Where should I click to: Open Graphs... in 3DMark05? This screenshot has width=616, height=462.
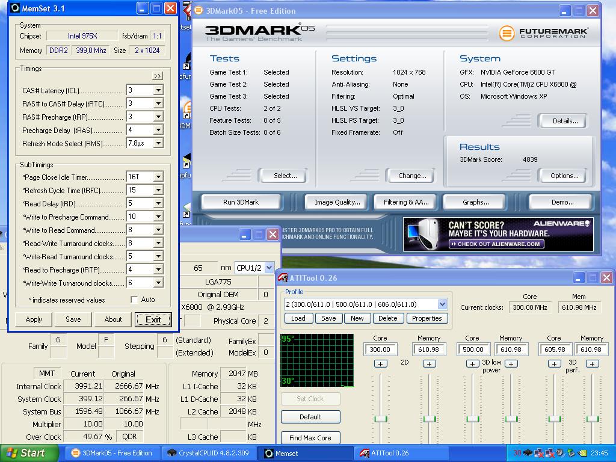[x=475, y=202]
